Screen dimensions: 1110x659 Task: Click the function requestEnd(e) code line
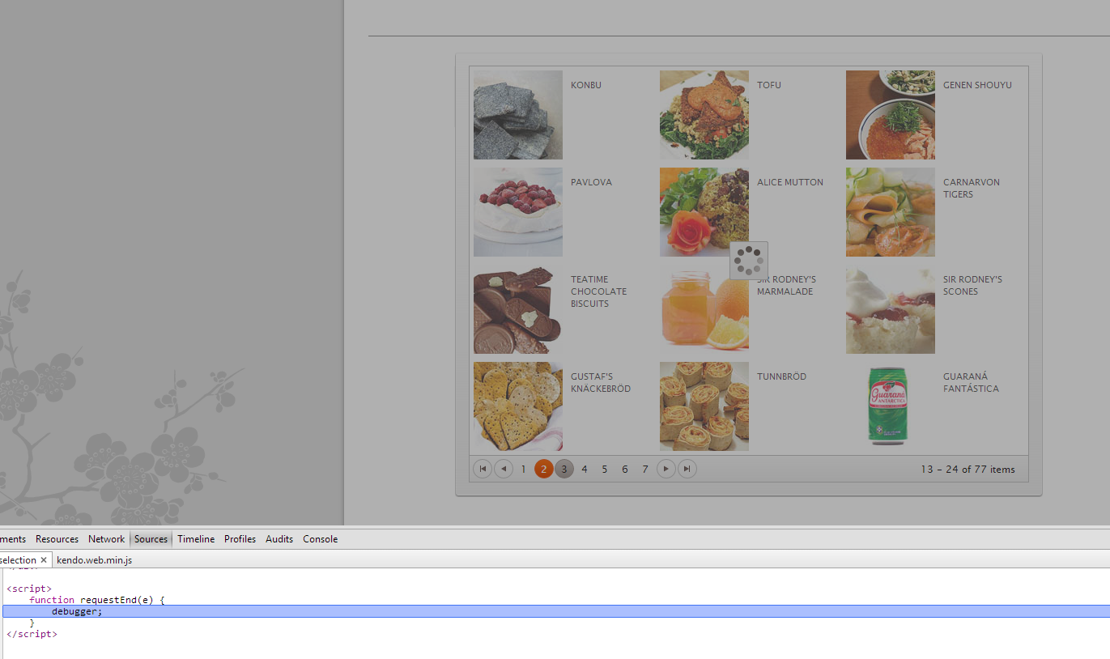point(97,600)
